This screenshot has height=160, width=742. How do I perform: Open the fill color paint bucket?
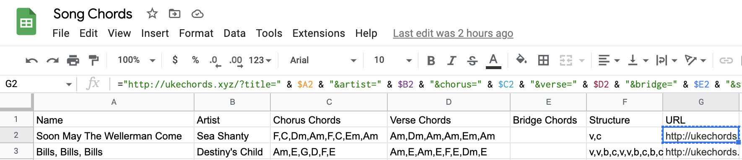[x=521, y=60]
